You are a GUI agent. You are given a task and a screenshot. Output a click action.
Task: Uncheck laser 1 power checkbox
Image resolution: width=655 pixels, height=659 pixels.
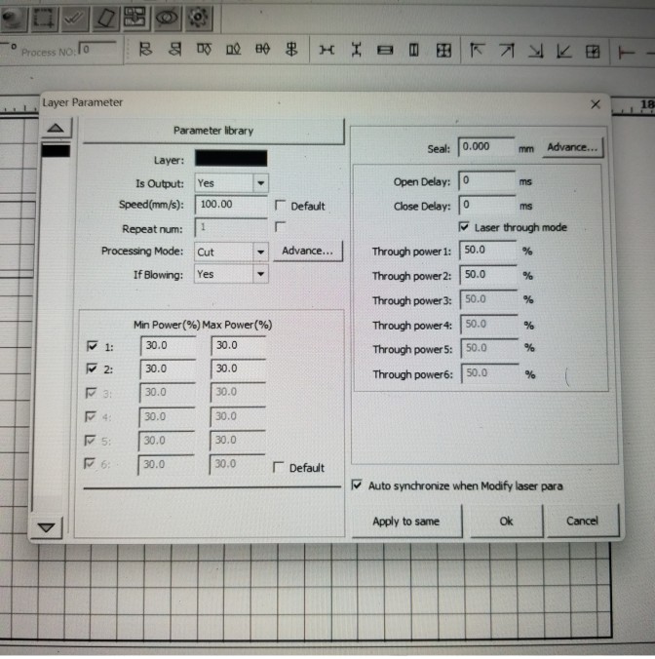[x=92, y=346]
